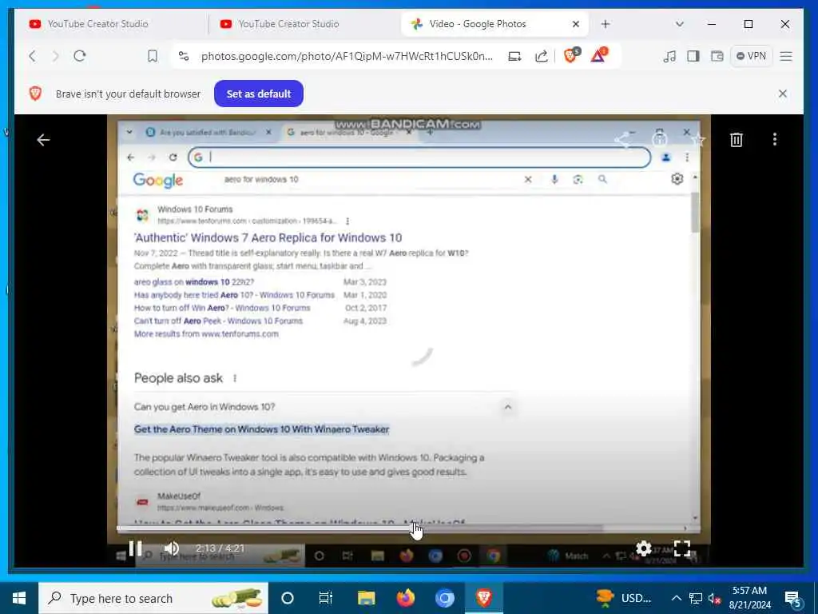Open a new browser tab
818x614 pixels.
pyautogui.click(x=606, y=24)
